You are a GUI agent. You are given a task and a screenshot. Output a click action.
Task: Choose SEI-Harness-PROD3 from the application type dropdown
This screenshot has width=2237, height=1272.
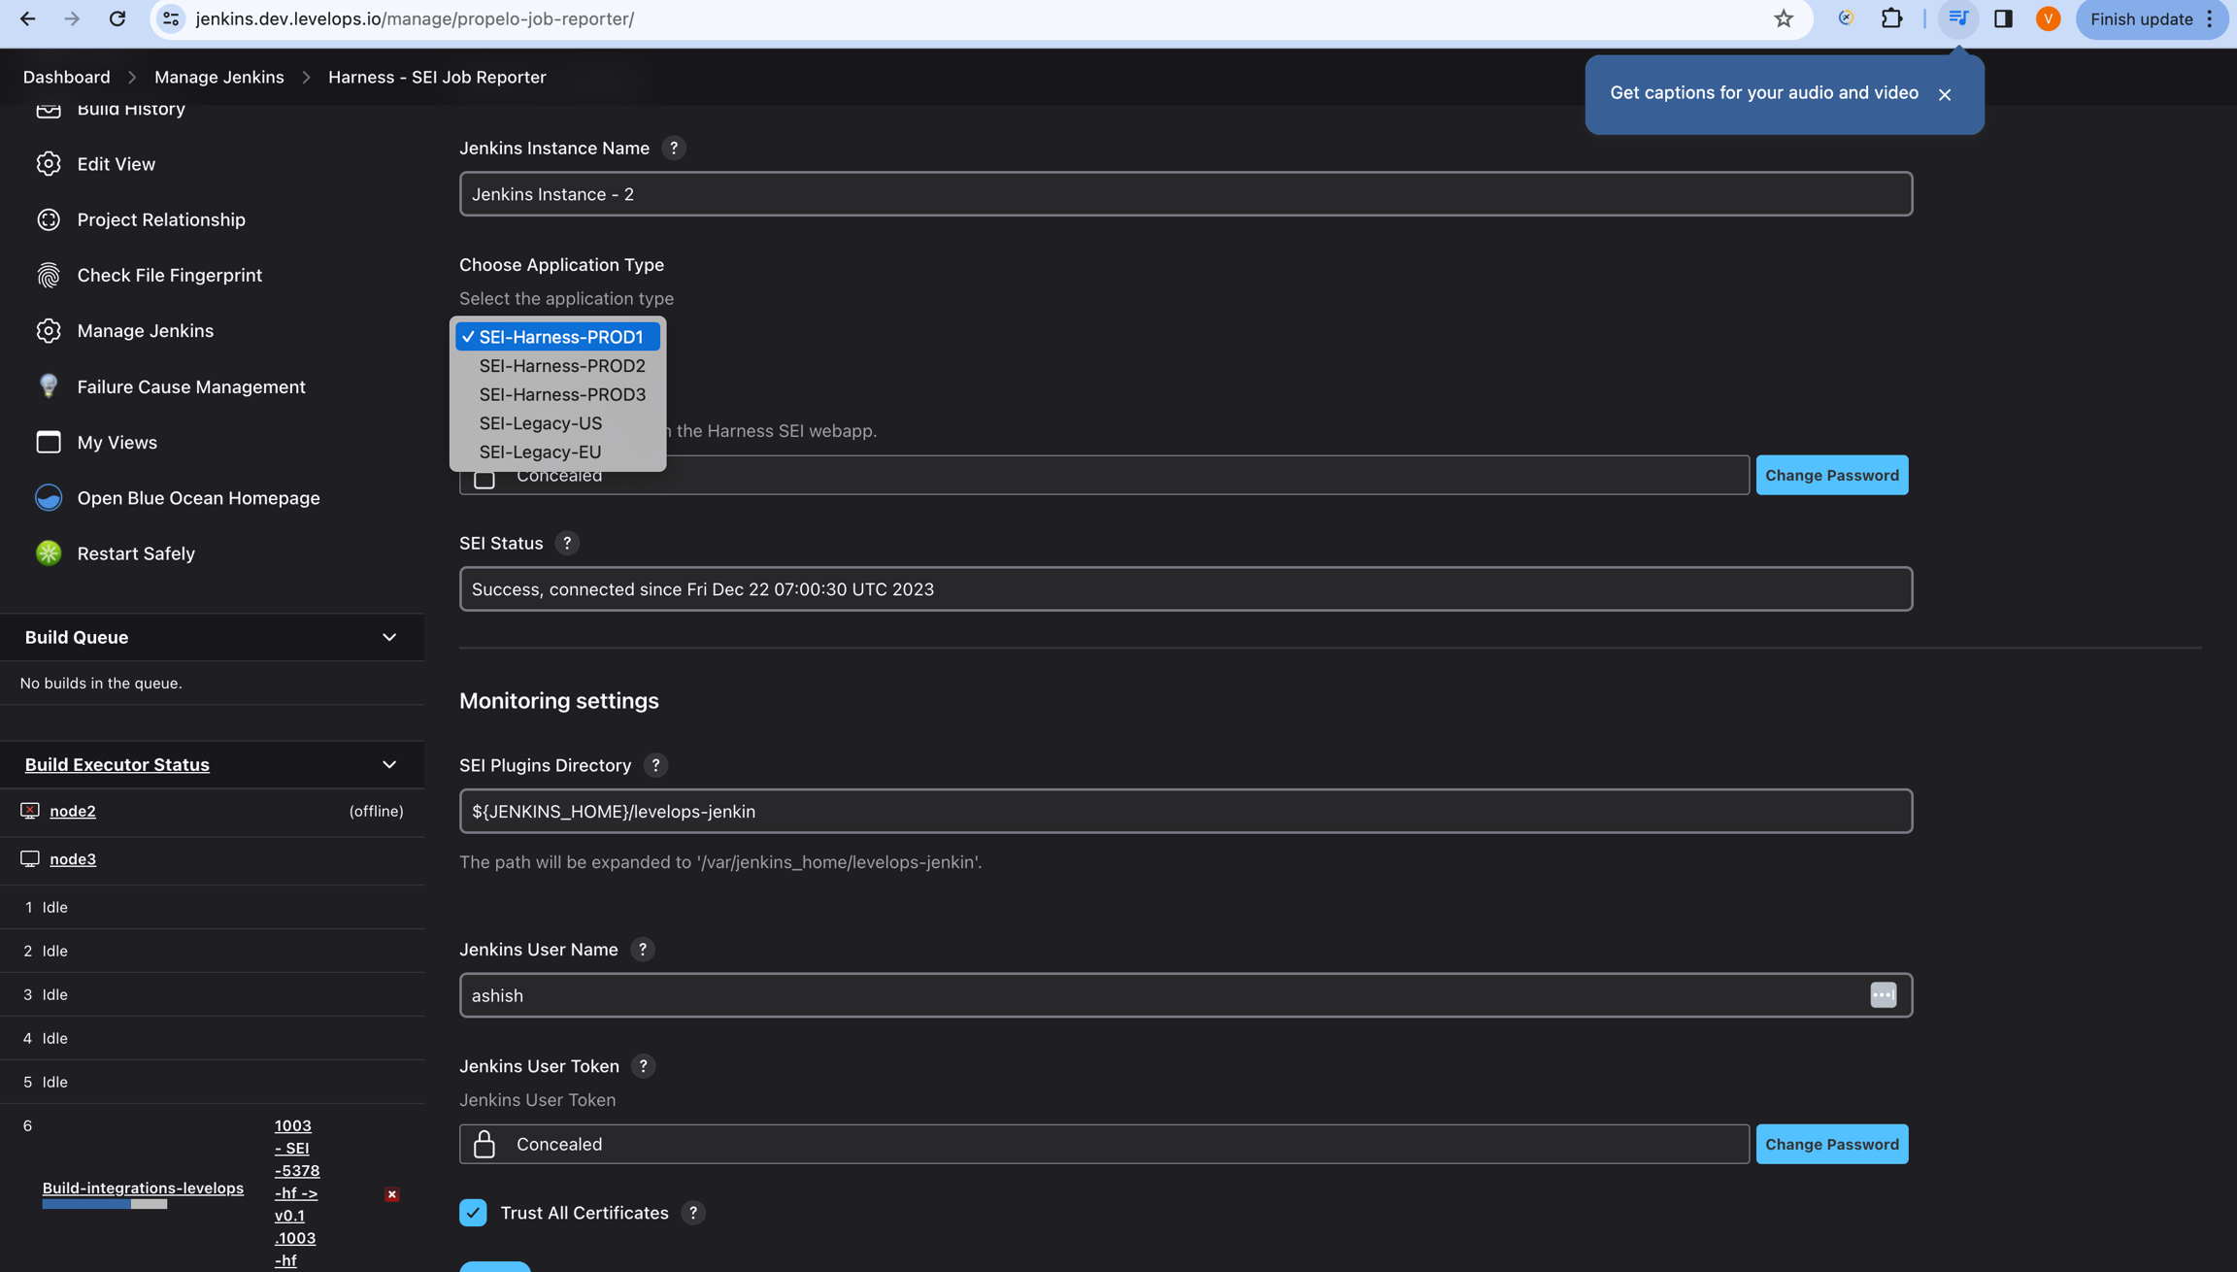coord(561,394)
